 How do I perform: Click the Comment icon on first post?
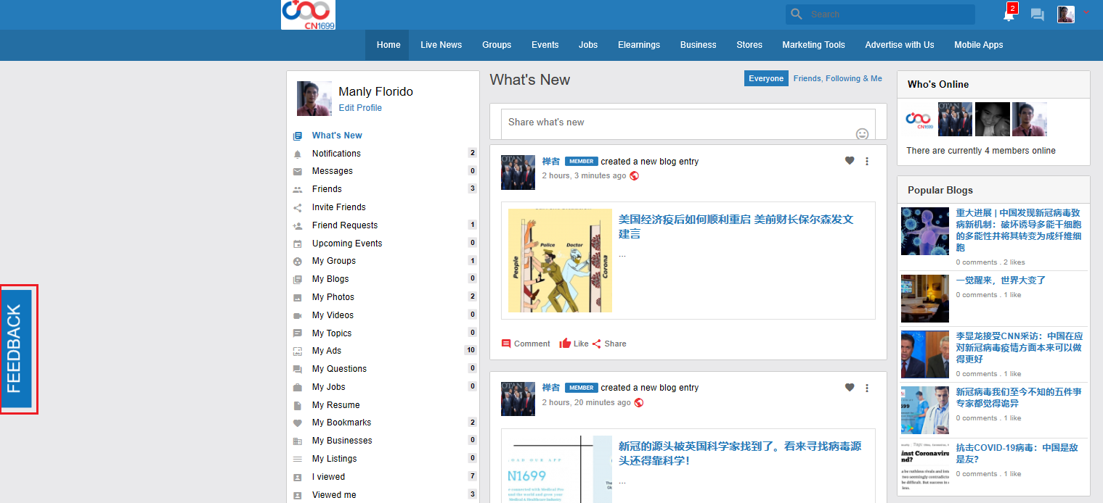coord(506,344)
